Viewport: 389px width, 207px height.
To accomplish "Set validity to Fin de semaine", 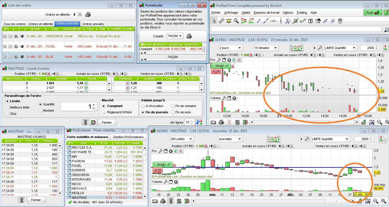I will point(173,106).
